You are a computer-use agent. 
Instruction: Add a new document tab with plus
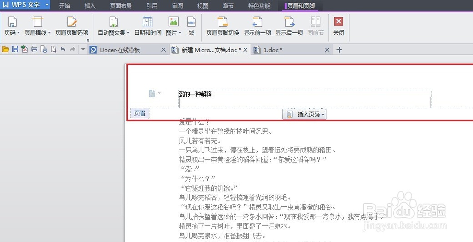[339, 50]
